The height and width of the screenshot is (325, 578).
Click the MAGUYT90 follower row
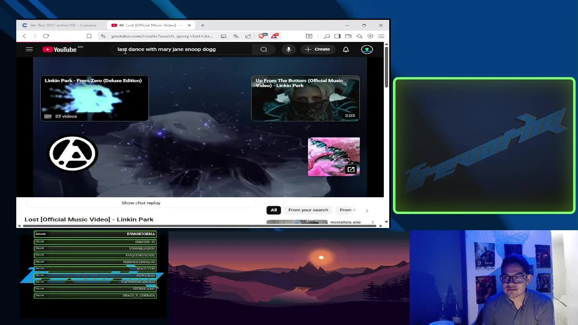(95, 269)
